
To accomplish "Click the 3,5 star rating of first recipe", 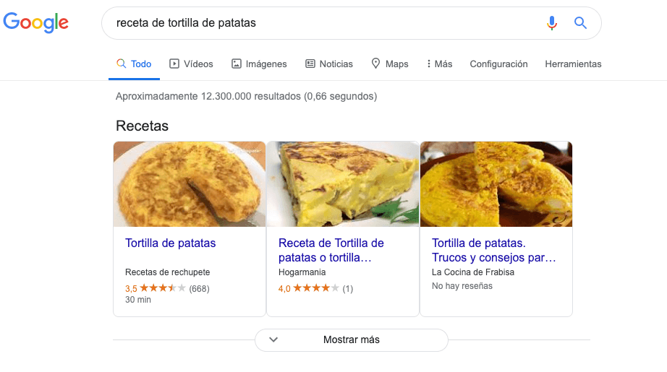I will point(156,288).
